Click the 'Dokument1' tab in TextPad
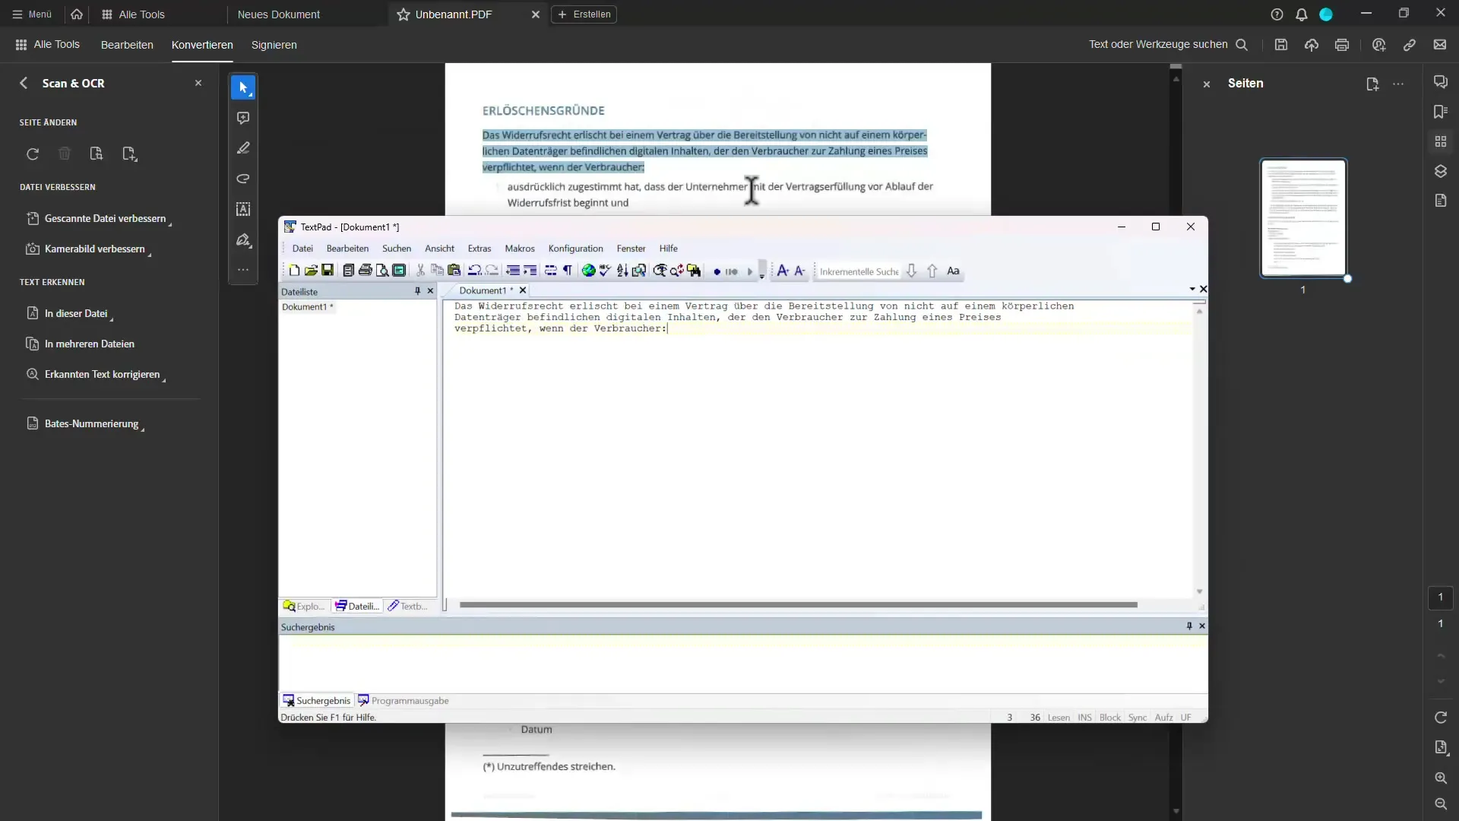The height and width of the screenshot is (821, 1459). (x=485, y=290)
